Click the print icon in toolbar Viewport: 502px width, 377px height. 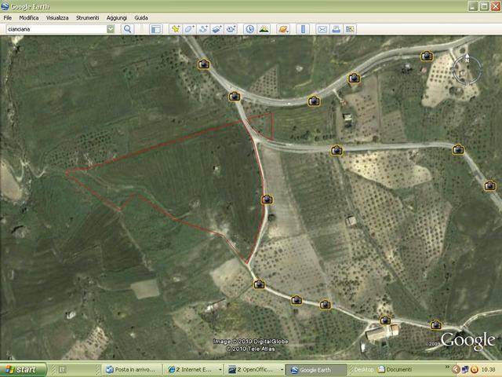pyautogui.click(x=336, y=29)
